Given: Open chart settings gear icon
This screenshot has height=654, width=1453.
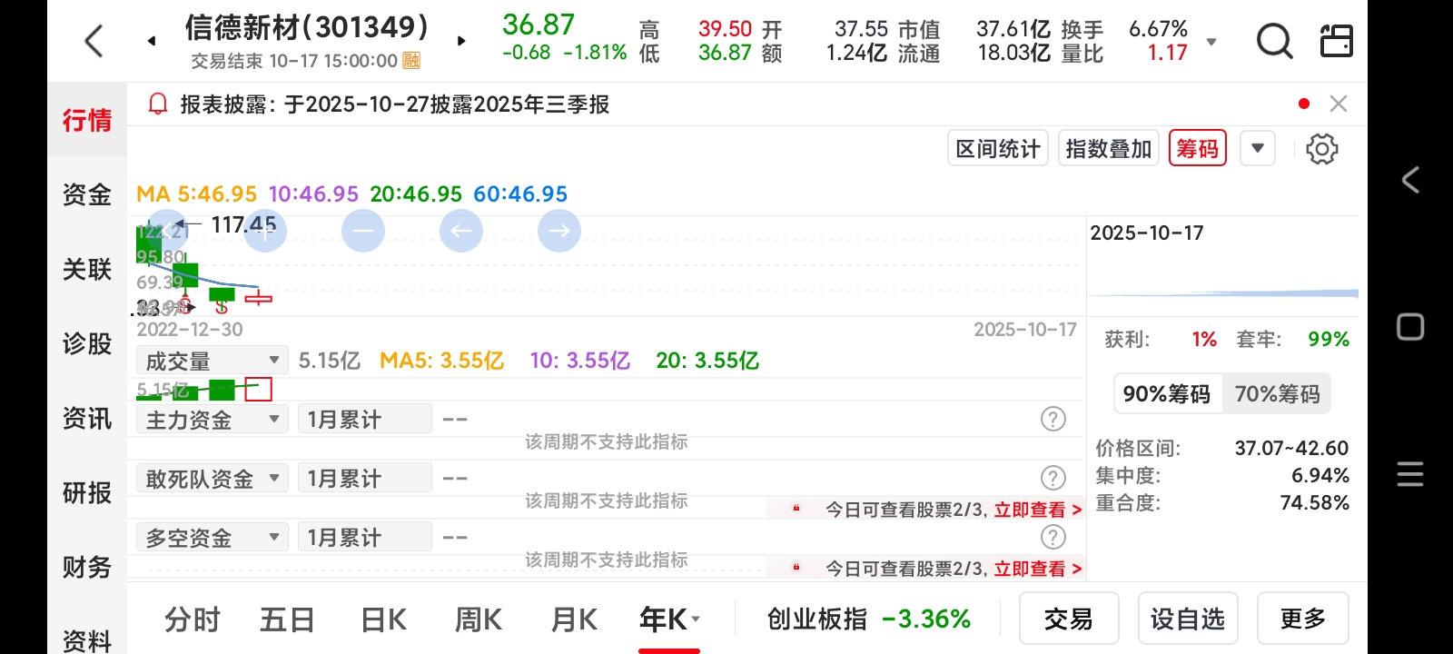Looking at the screenshot, I should (1321, 149).
